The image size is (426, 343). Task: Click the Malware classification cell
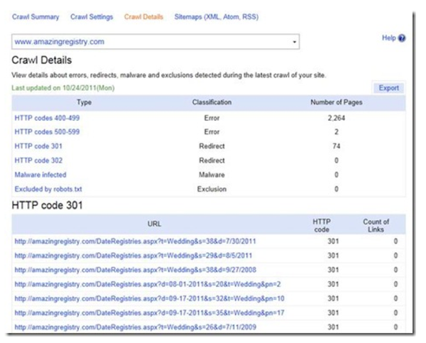point(212,175)
